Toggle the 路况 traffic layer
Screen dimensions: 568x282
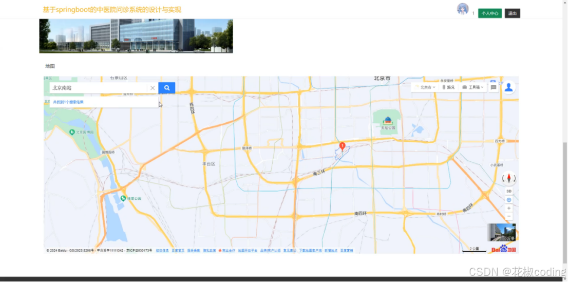[x=448, y=87]
